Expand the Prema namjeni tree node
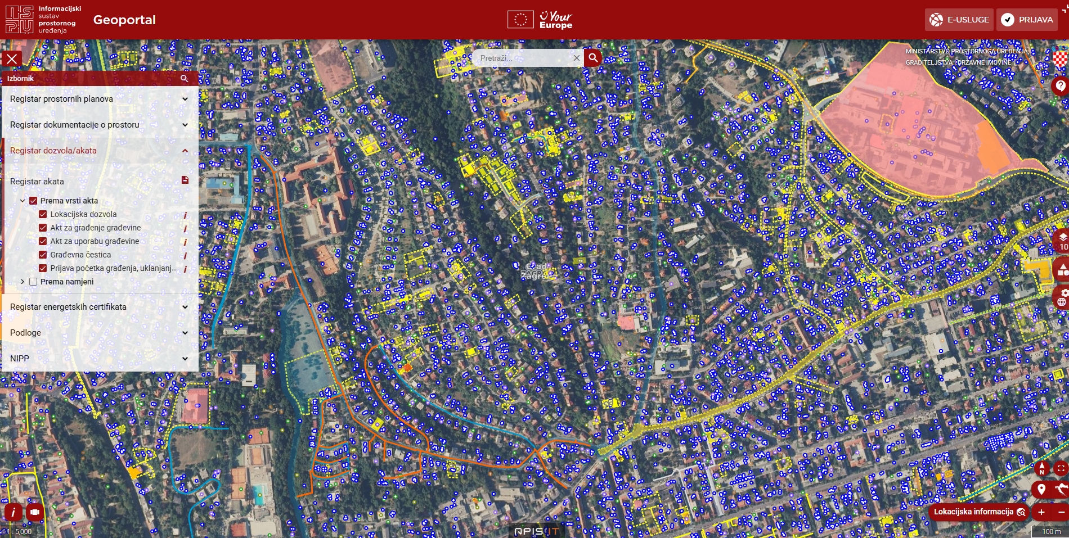The width and height of the screenshot is (1069, 538). (23, 282)
